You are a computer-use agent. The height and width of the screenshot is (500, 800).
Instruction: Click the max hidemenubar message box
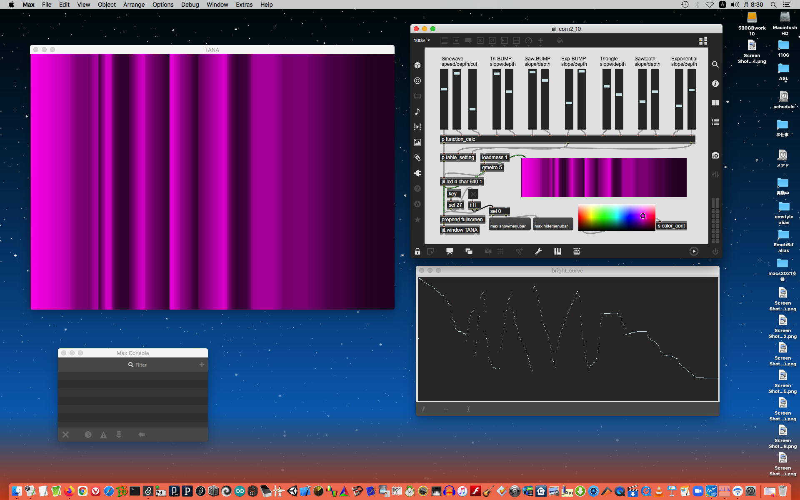553,225
